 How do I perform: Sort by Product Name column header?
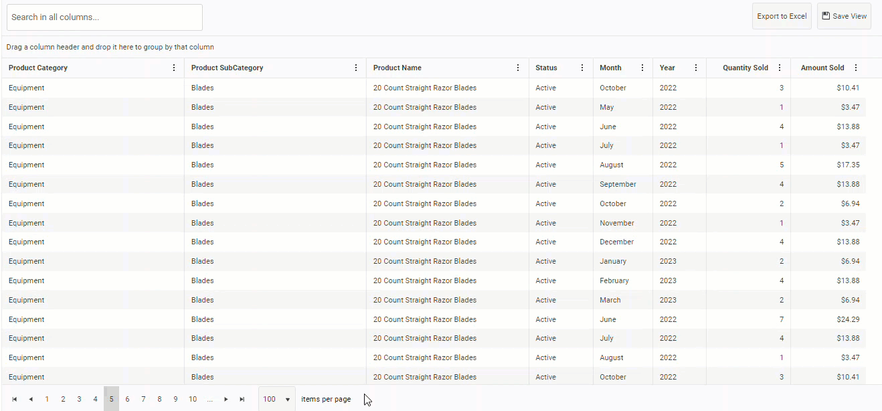[x=398, y=68]
